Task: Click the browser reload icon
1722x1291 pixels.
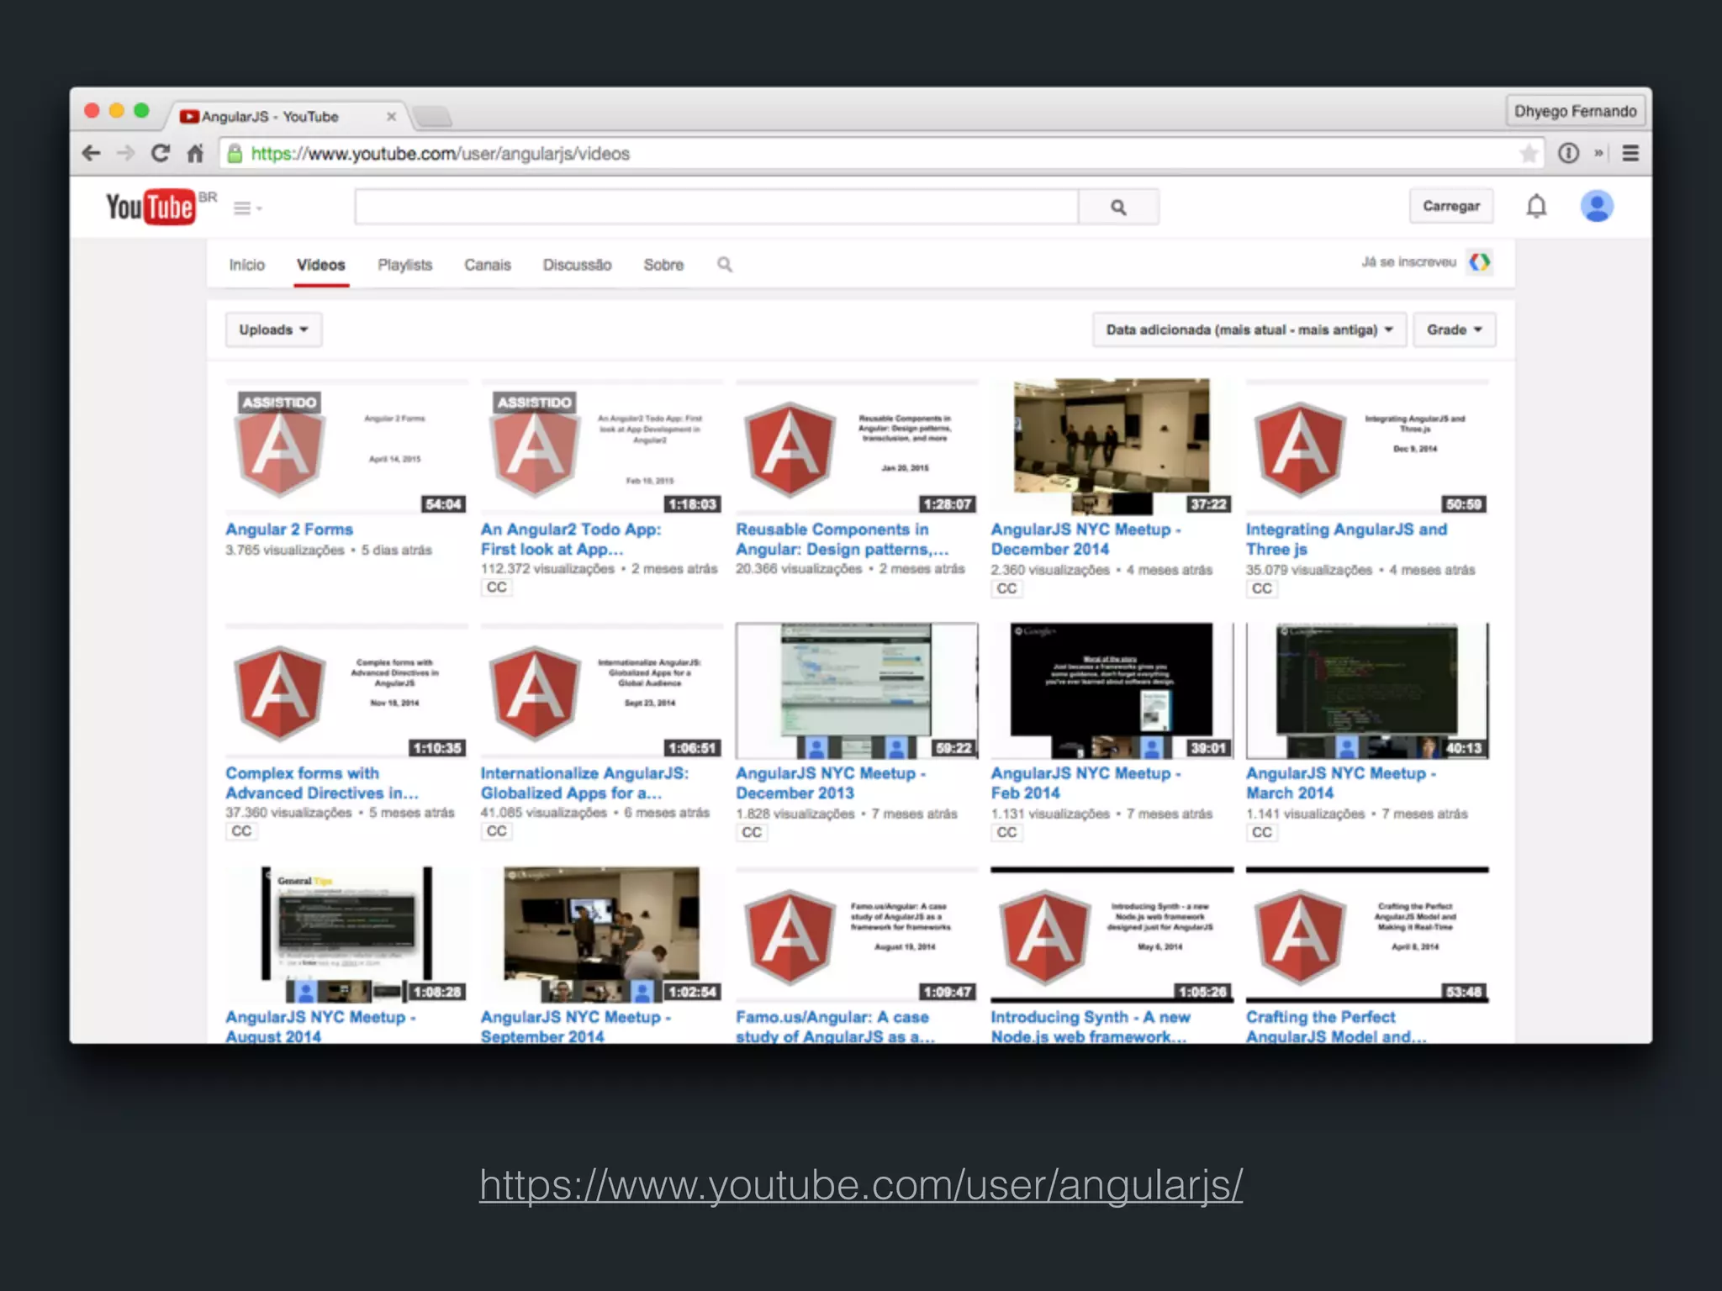Action: tap(160, 154)
